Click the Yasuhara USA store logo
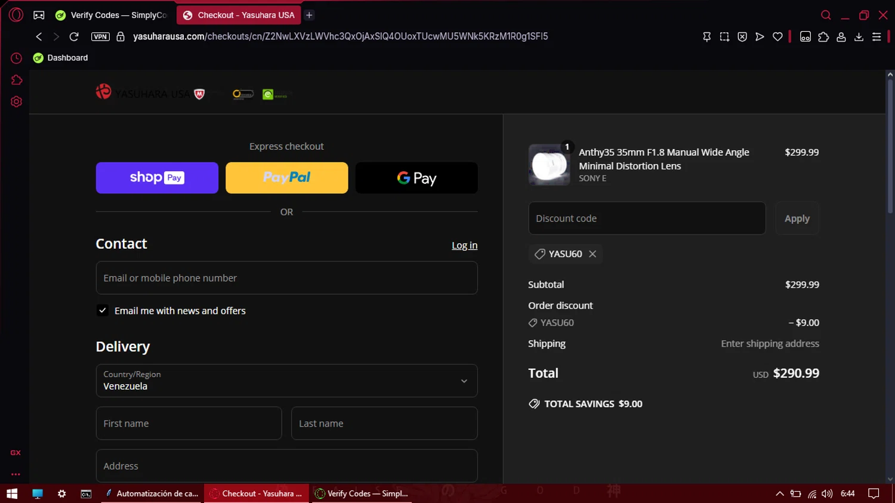 143,94
